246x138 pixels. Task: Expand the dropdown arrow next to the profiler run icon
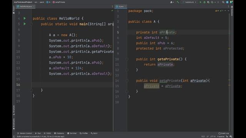215,2
